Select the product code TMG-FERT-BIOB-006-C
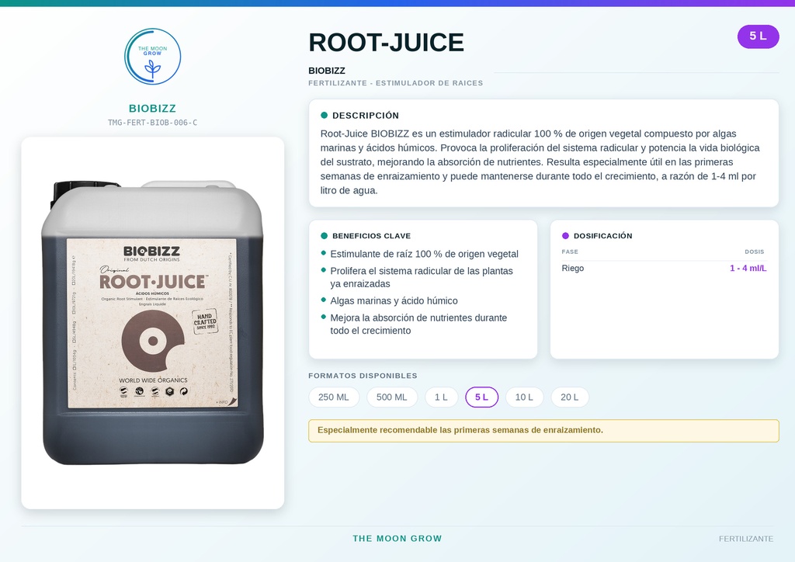The width and height of the screenshot is (795, 562). [x=153, y=123]
